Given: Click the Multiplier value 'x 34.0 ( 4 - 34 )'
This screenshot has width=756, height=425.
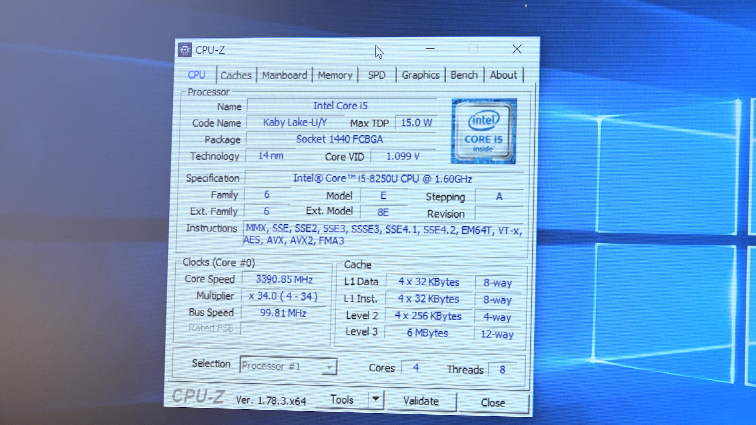Looking at the screenshot, I should point(283,296).
